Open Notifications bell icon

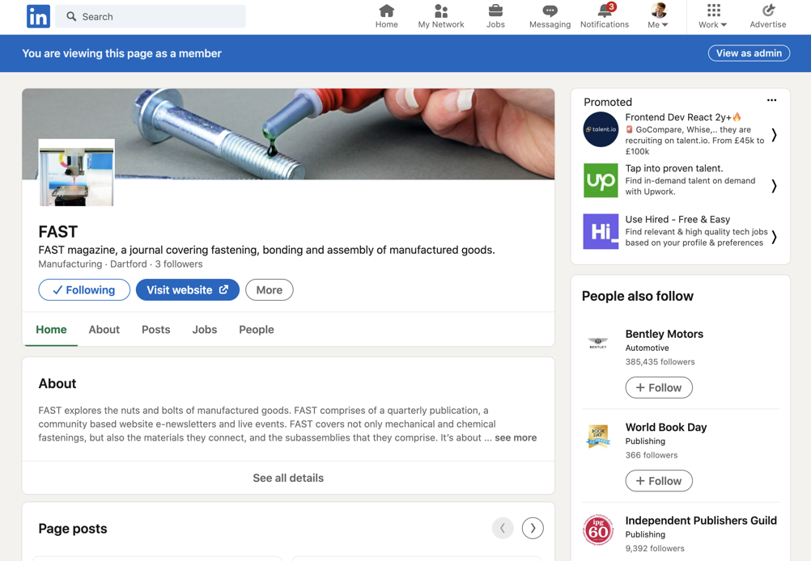click(605, 10)
